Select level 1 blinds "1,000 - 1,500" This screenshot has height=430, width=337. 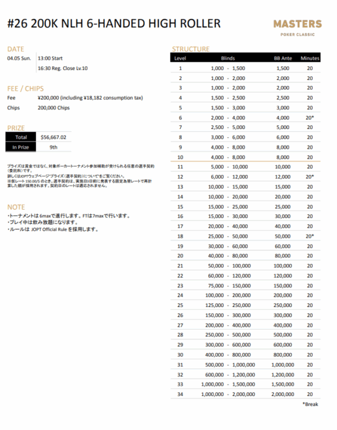228,68
